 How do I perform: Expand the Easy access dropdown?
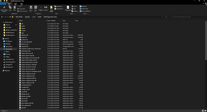click(59, 9)
